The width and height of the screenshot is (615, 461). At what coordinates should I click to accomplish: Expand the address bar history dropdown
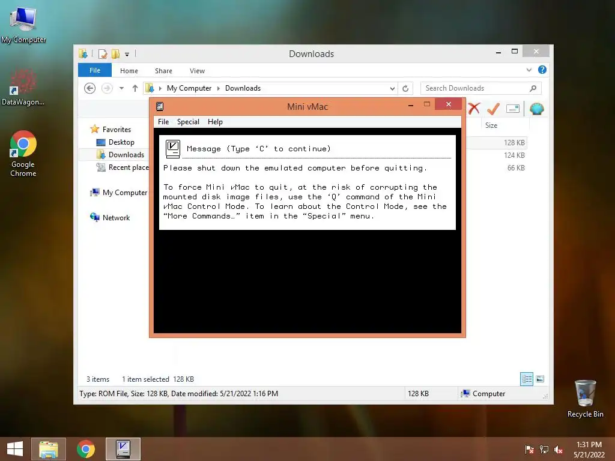coord(392,89)
